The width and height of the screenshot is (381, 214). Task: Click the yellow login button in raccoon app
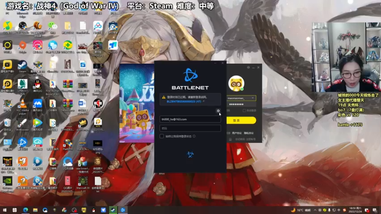[x=241, y=120]
